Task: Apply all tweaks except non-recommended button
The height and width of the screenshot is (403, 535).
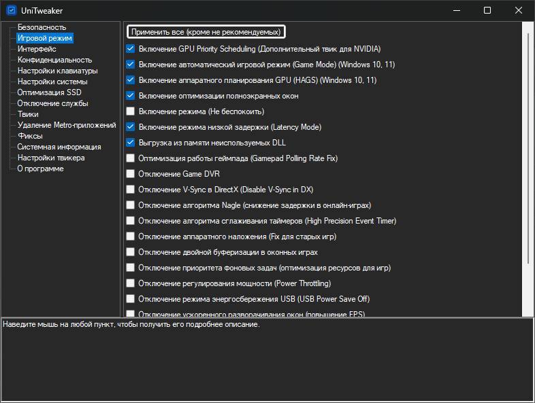Action: point(206,32)
